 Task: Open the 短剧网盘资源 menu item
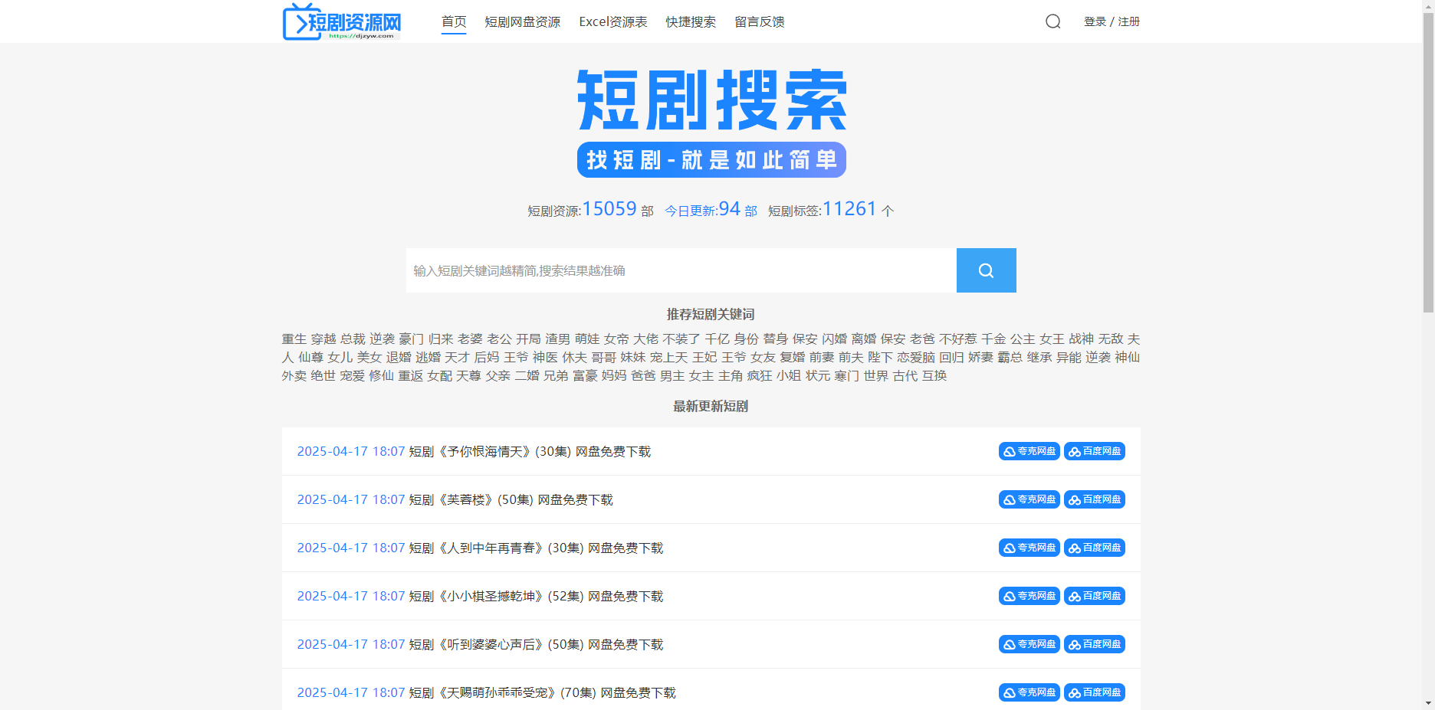click(523, 21)
